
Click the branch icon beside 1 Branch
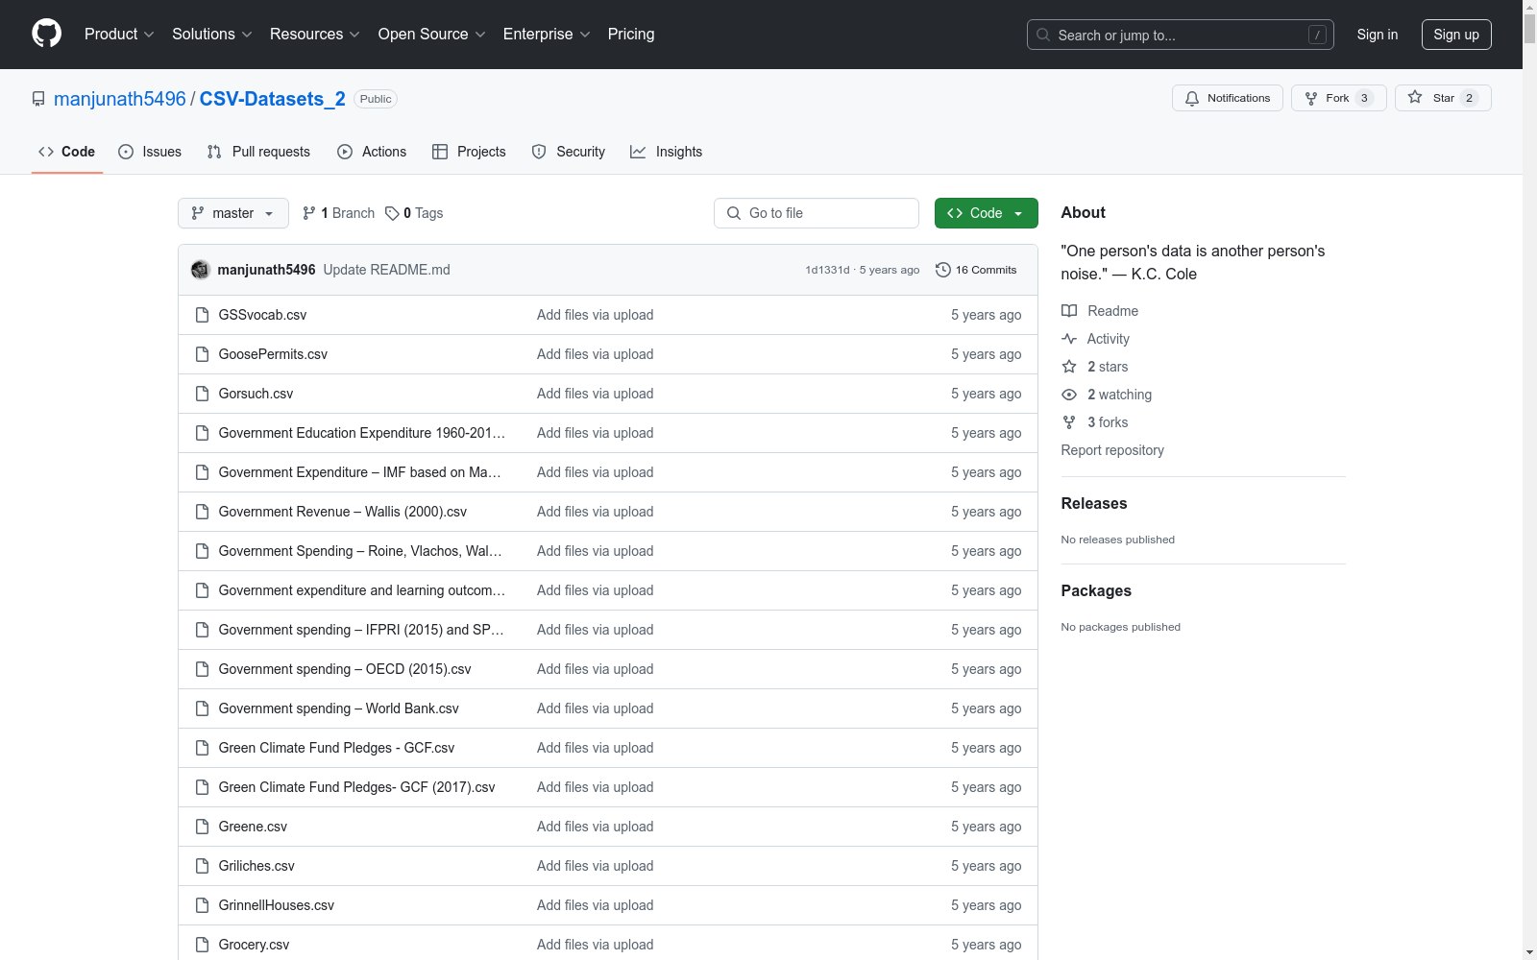pyautogui.click(x=309, y=213)
